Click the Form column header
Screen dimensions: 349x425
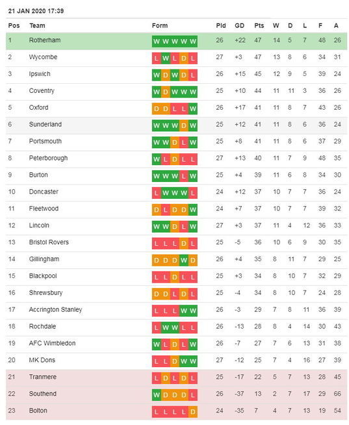pyautogui.click(x=160, y=26)
